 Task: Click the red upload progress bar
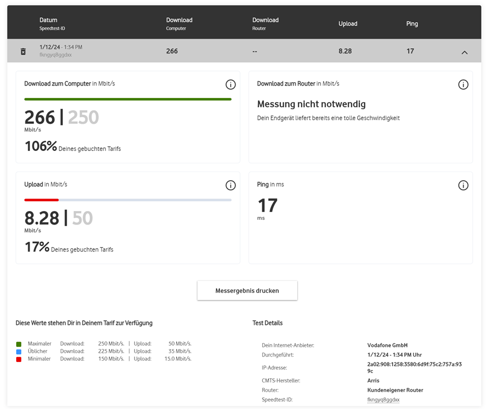click(x=42, y=200)
